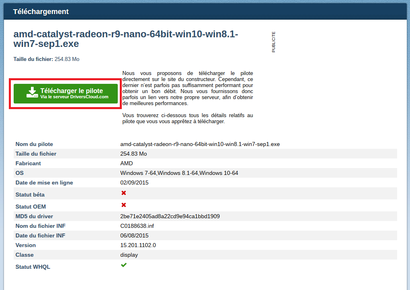The image size is (410, 290).
Task: Select the MD5 hash value 2be71e2405ad…
Action: [170, 216]
